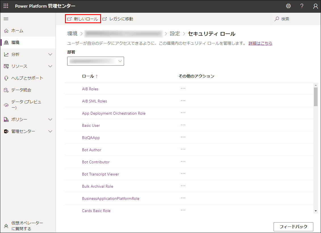Open more actions for AIB SML Roles
Viewport: 321px width, 233px height.
click(183, 101)
